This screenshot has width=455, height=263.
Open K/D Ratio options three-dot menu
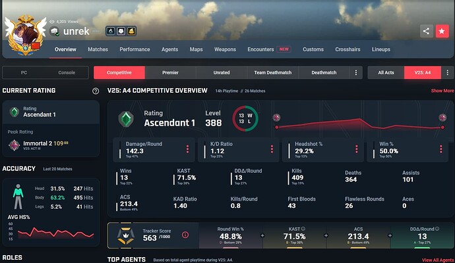tap(272, 149)
